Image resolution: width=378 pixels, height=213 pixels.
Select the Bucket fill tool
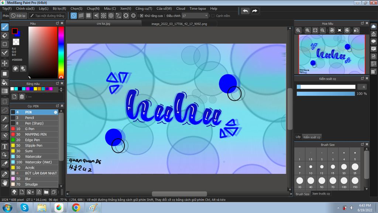[5, 82]
